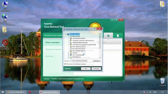Confirm the dialog with OK
The height and width of the screenshot is (94, 168).
tap(86, 69)
